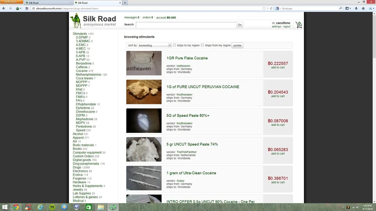Click the Tor Browser globe taskbar icon
Viewport: 376px width, 211px height.
point(113,207)
